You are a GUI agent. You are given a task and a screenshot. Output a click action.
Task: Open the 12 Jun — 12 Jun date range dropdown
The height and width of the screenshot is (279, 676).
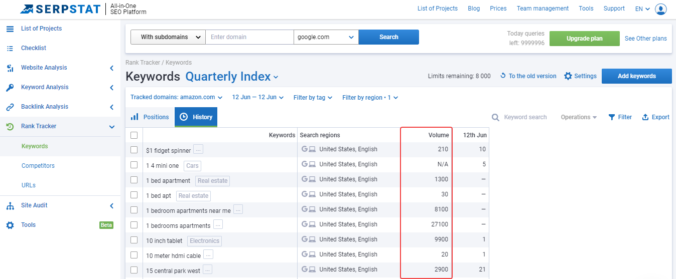coord(258,97)
